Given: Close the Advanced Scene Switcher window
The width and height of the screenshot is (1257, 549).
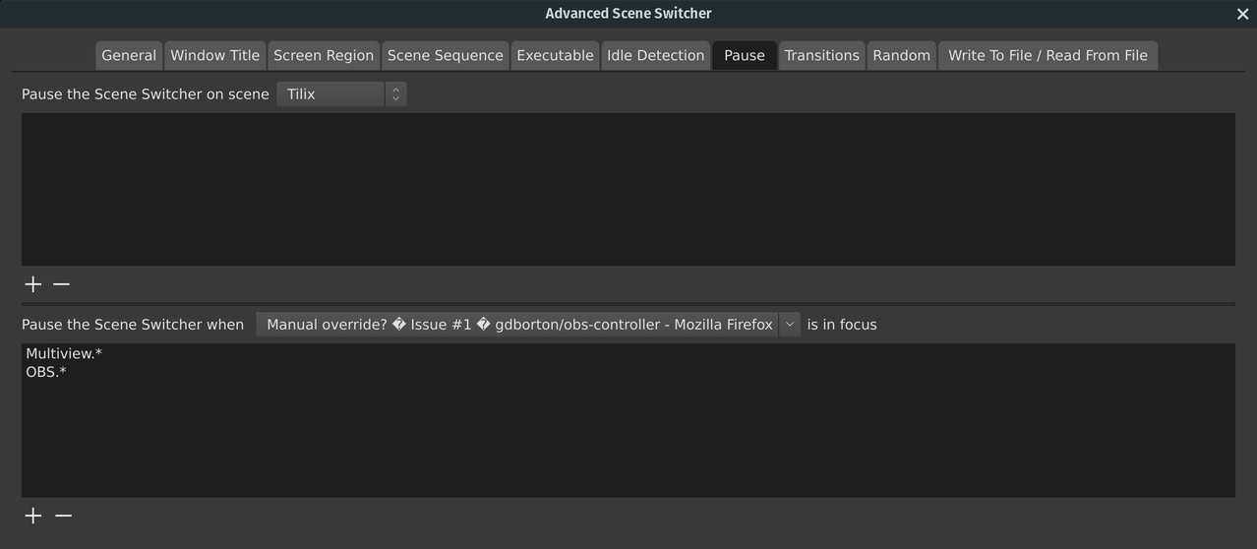Looking at the screenshot, I should point(1242,14).
